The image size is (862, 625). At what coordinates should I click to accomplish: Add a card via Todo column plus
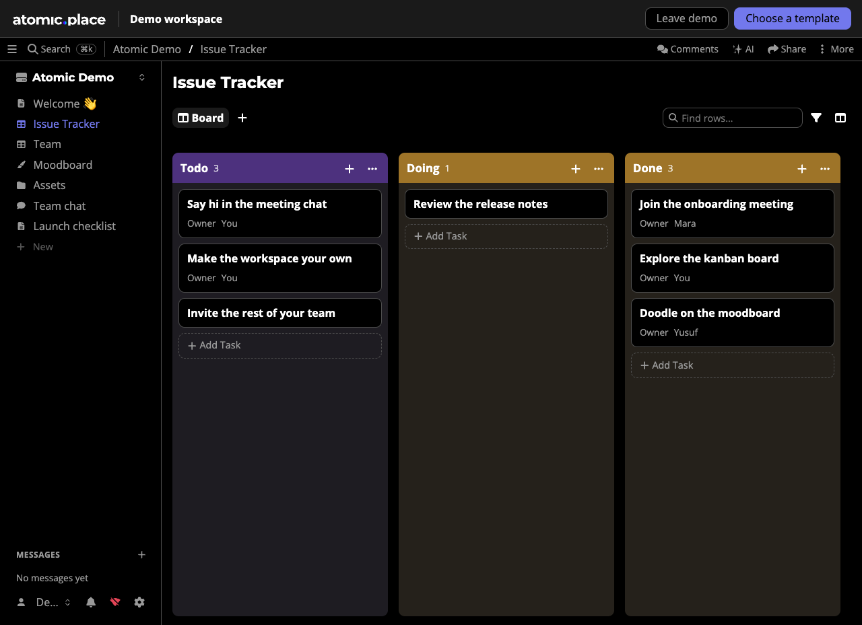coord(350,169)
